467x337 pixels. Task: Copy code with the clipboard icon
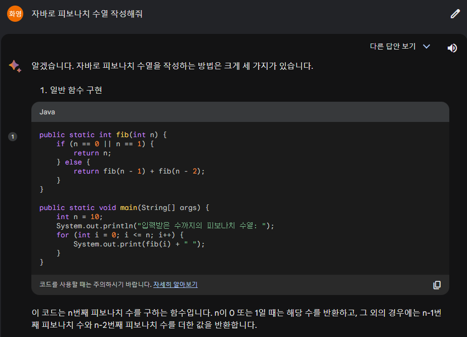pos(437,285)
